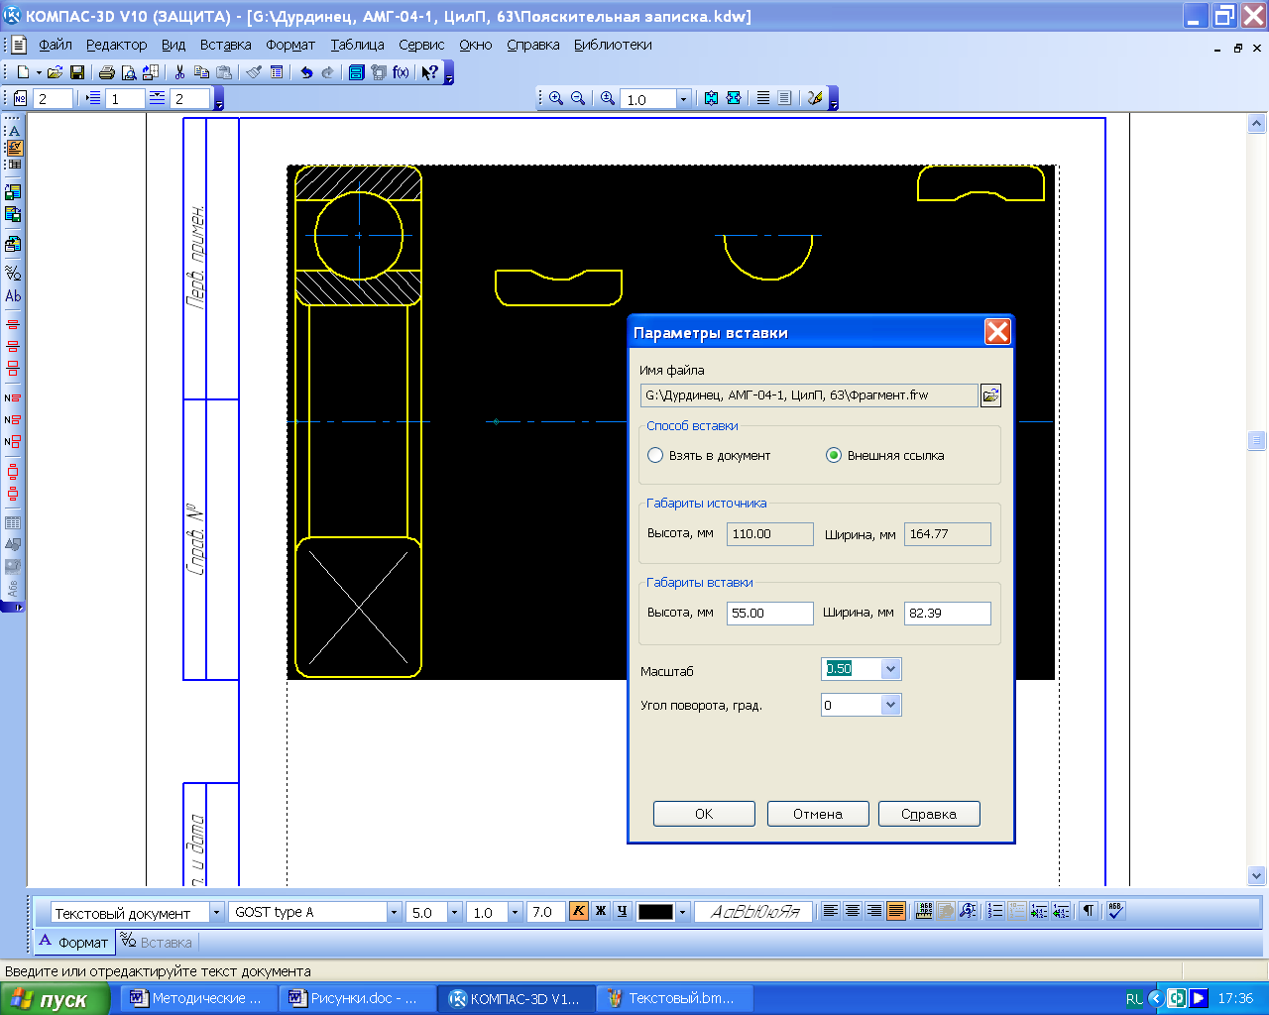Click the fraction/special symbol icon in the left panel
The height and width of the screenshot is (1015, 1269).
[13, 273]
